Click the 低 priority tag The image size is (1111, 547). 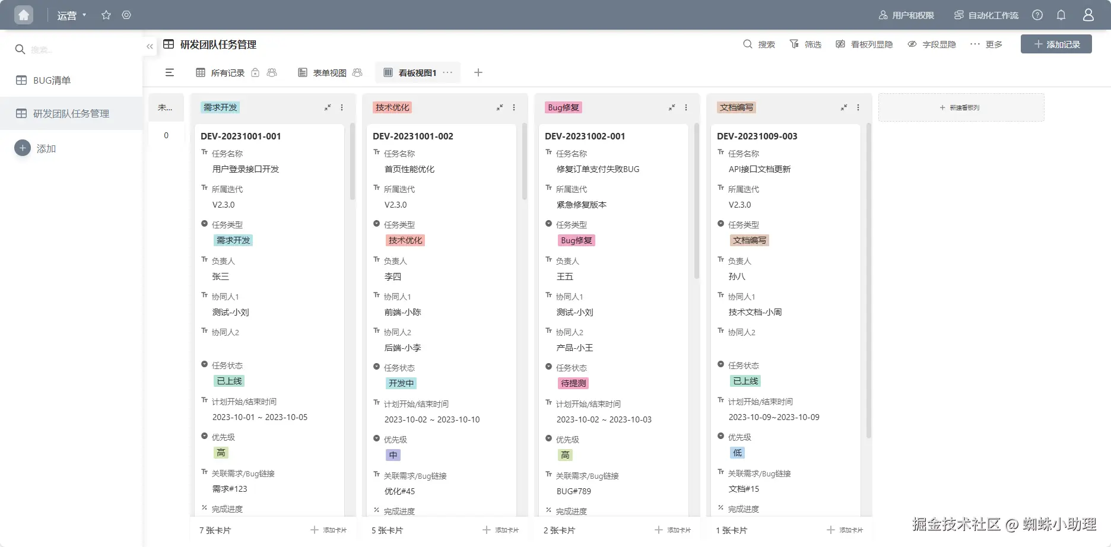[737, 453]
